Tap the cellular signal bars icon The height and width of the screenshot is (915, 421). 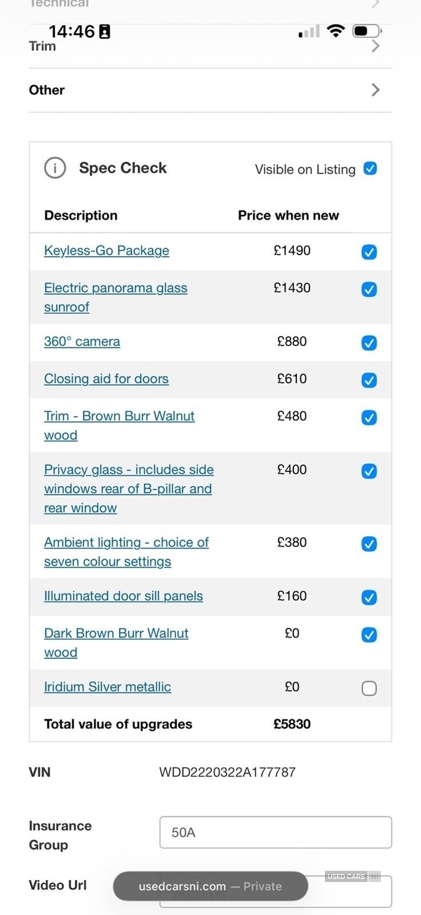click(x=309, y=32)
